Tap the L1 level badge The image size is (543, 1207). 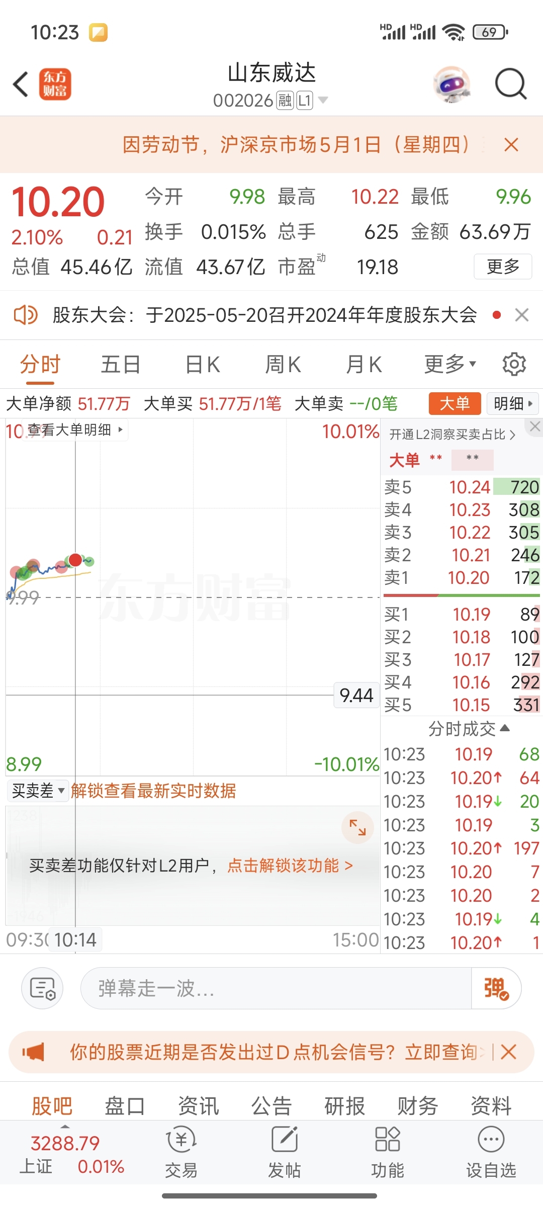pyautogui.click(x=305, y=101)
